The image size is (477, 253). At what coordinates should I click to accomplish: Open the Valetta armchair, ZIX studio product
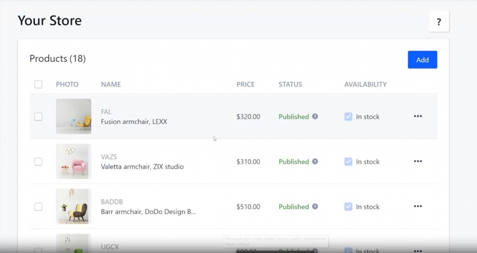coord(142,167)
